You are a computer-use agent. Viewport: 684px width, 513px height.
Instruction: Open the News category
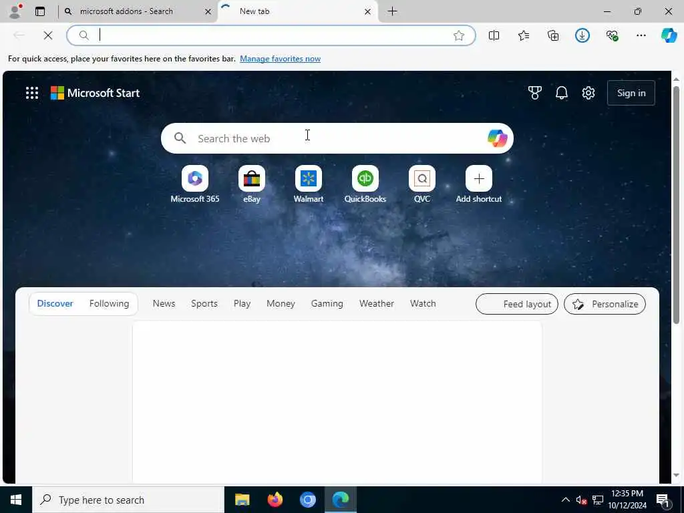pos(164,304)
